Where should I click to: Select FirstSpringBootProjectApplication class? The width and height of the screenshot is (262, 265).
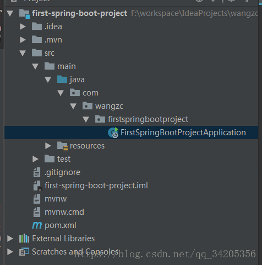(183, 132)
